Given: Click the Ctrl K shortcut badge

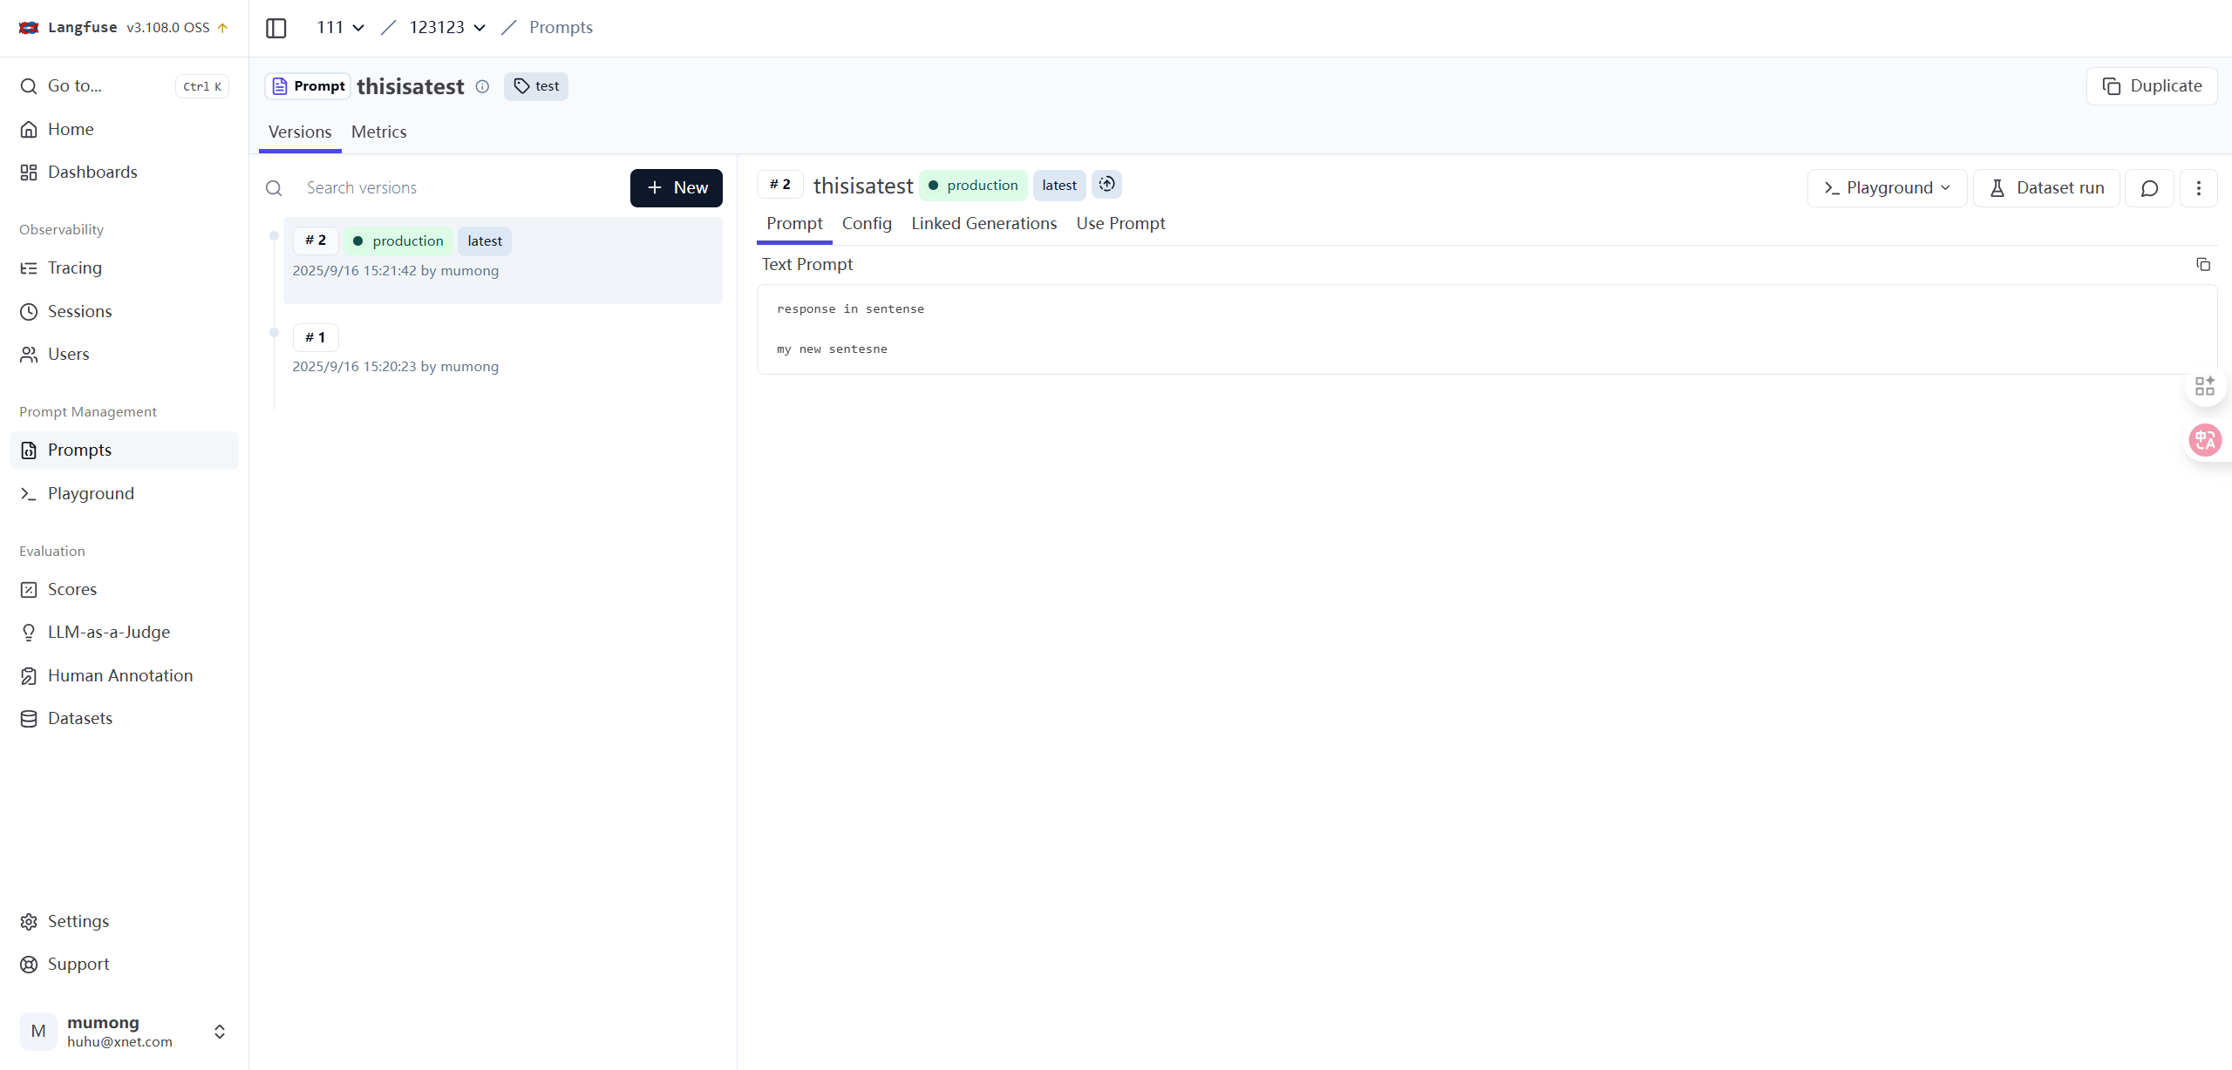Looking at the screenshot, I should [202, 86].
